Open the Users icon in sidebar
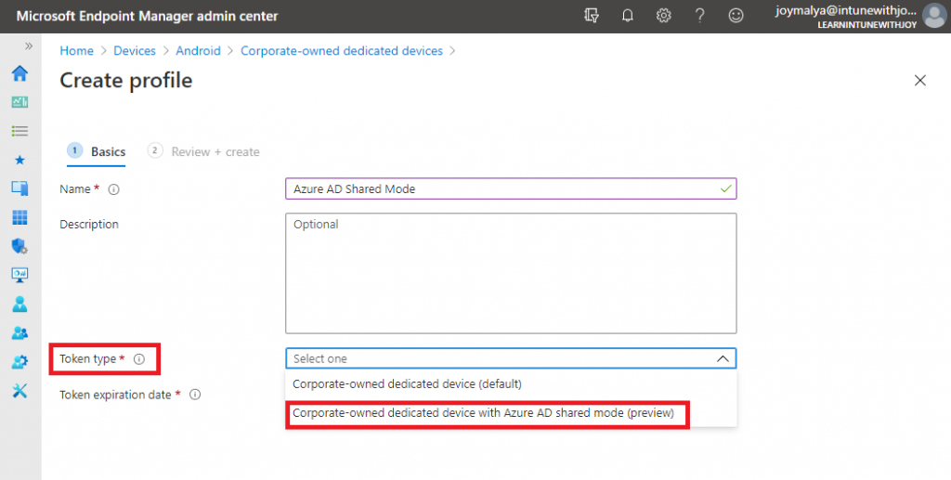 click(x=20, y=304)
